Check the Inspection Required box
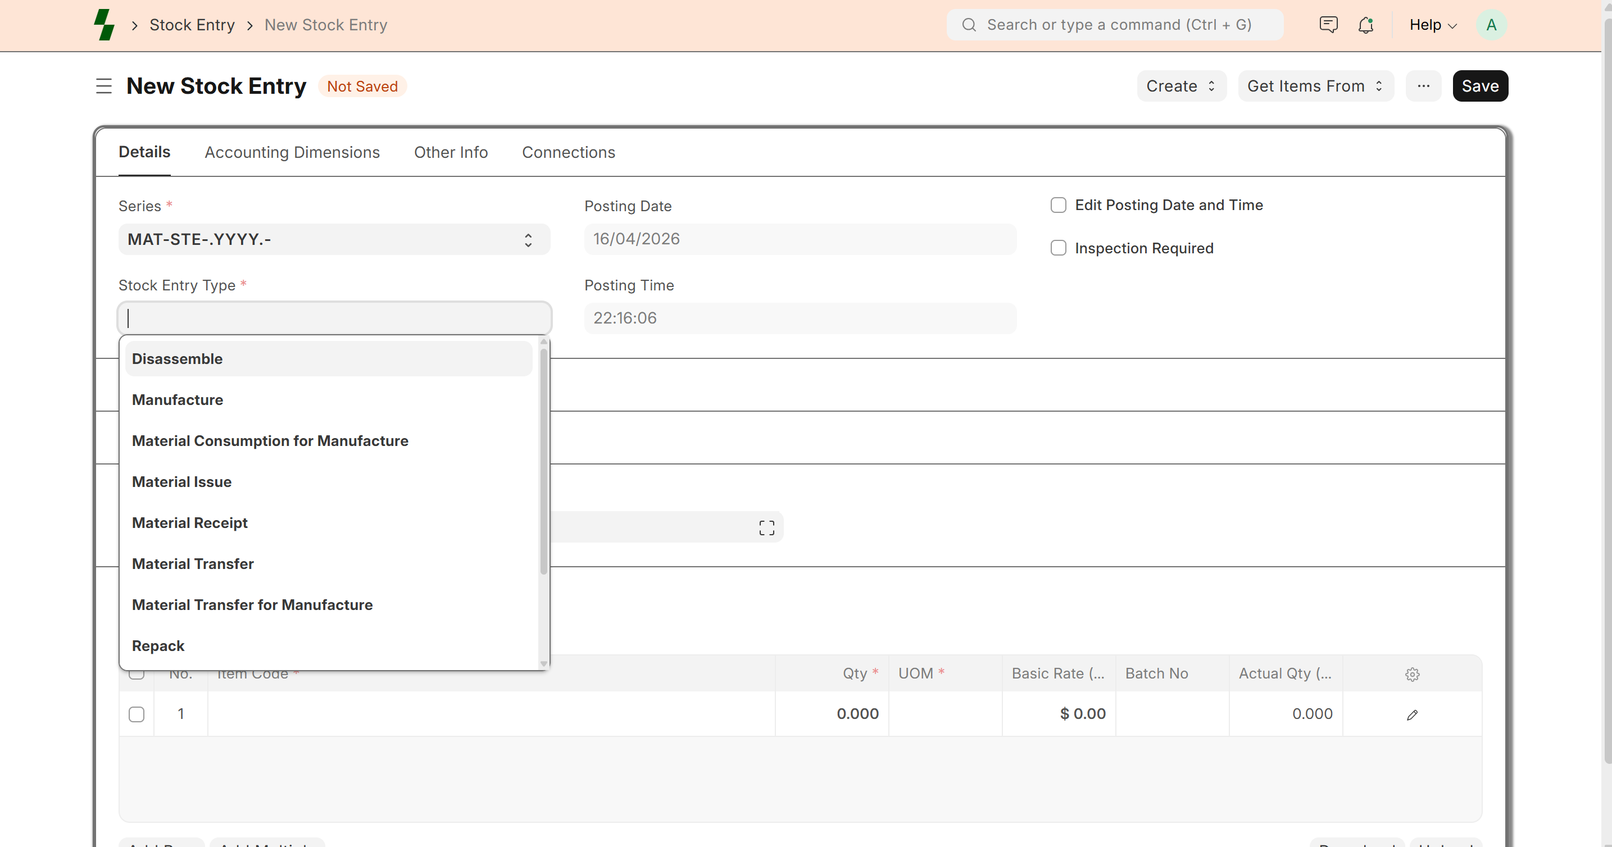Viewport: 1612px width, 847px height. coord(1058,248)
